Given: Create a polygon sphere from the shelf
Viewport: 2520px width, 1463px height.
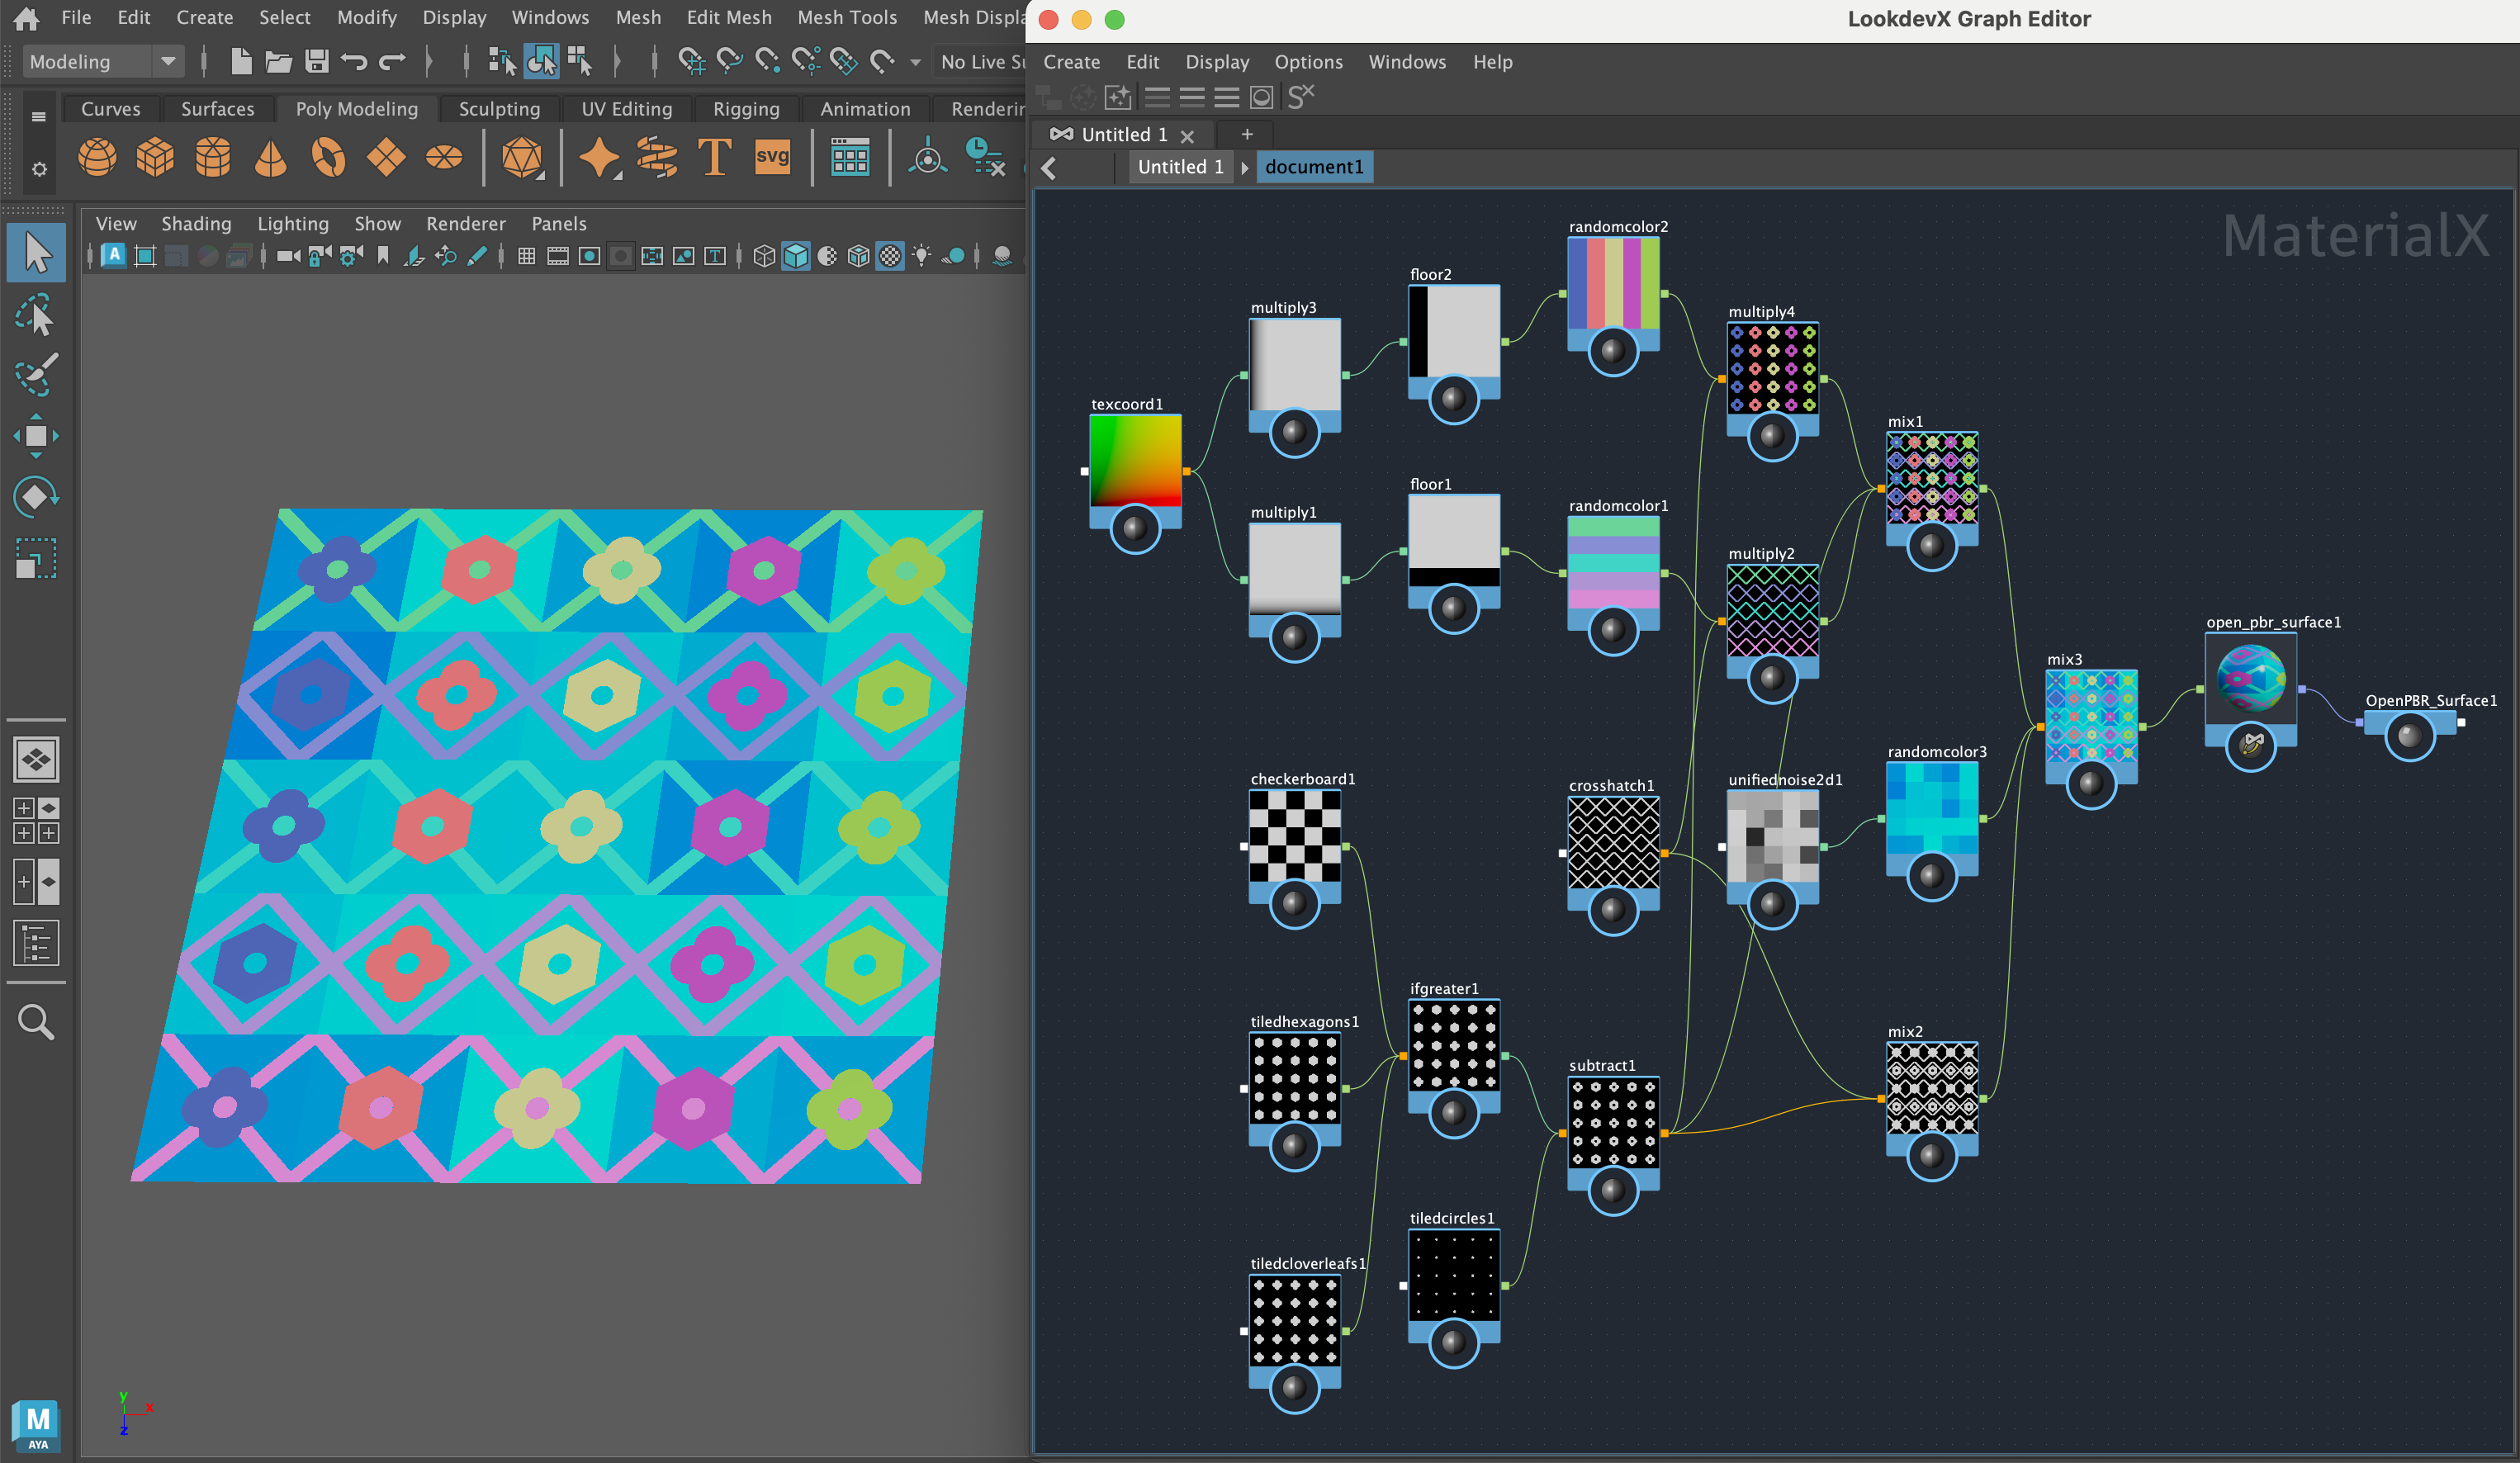Looking at the screenshot, I should coord(97,158).
